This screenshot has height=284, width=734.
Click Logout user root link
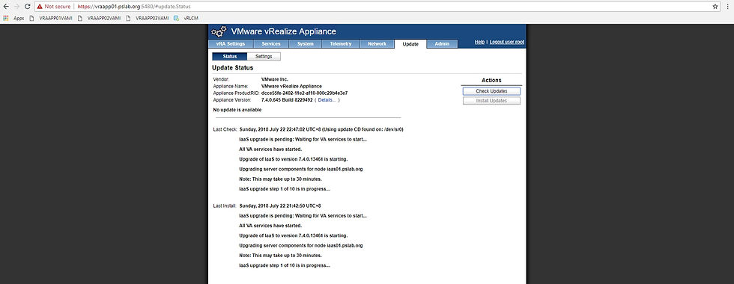tap(507, 42)
